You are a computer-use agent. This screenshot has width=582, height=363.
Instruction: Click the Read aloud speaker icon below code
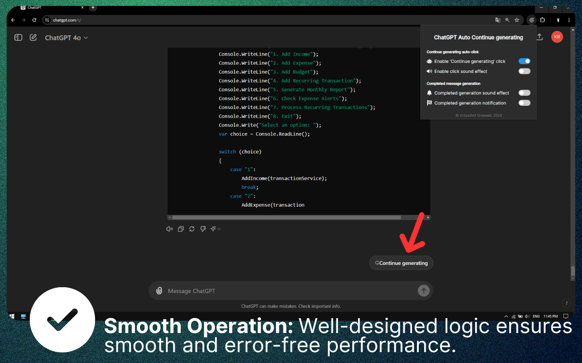click(x=170, y=229)
